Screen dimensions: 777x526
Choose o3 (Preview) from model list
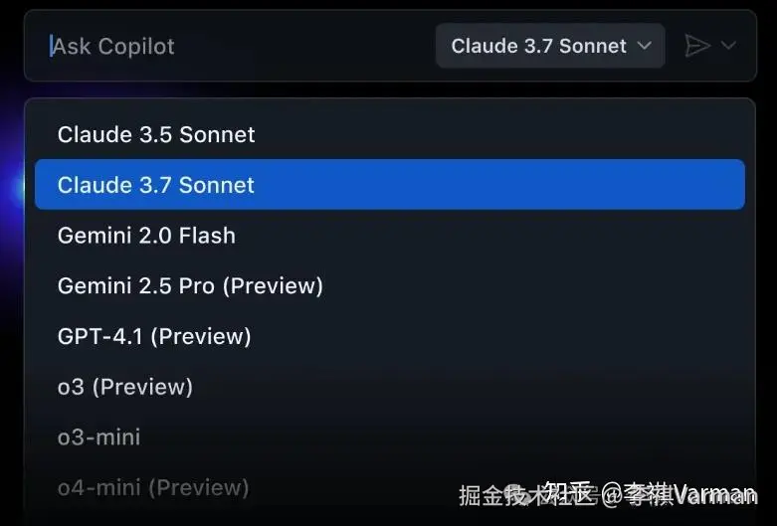(125, 387)
